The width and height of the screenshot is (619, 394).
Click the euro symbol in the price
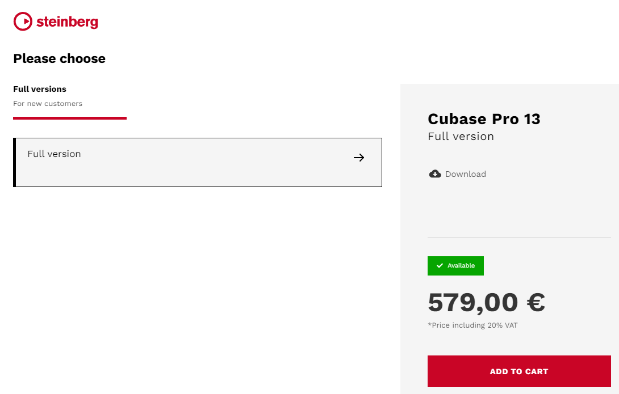(x=536, y=302)
